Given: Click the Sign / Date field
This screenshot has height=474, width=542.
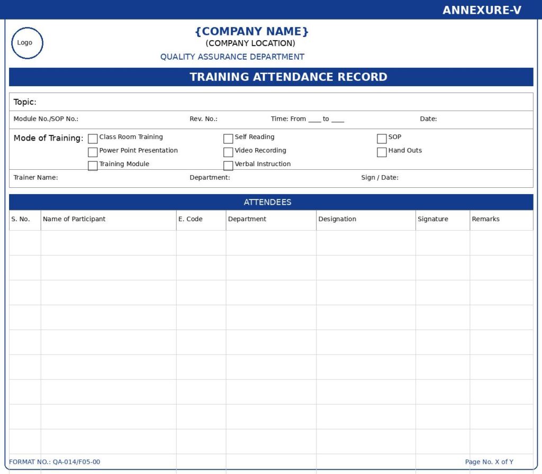Looking at the screenshot, I should 380,178.
